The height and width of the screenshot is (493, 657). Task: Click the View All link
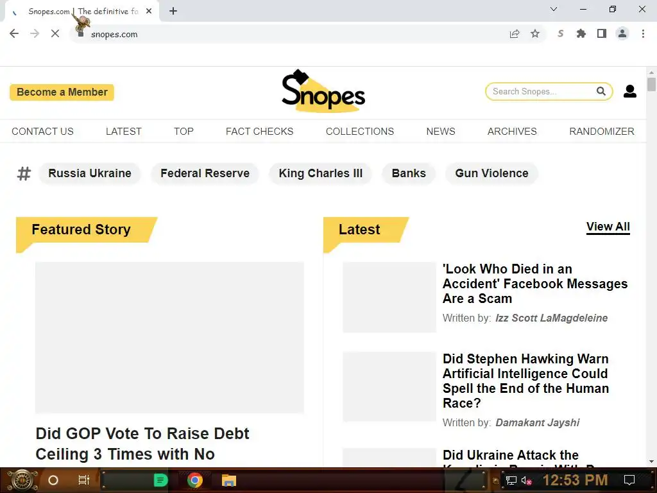click(x=608, y=227)
